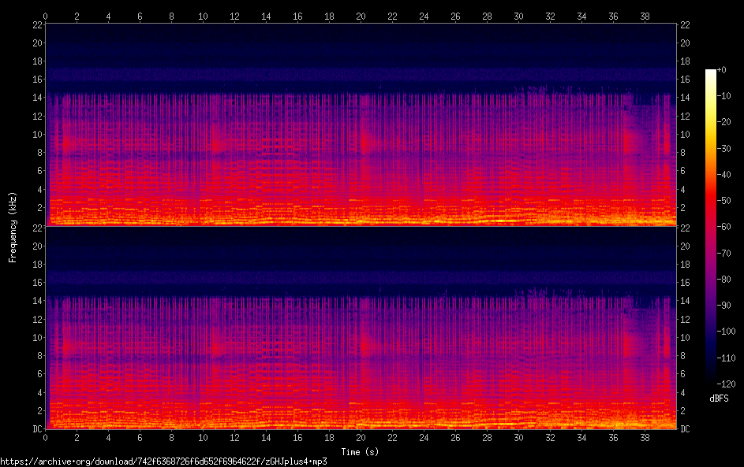Click "20" kHz on upper channel's left axis
This screenshot has width=744, height=467.
point(38,43)
